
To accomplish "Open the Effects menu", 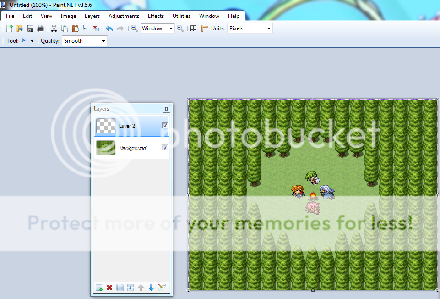I will click(x=156, y=16).
